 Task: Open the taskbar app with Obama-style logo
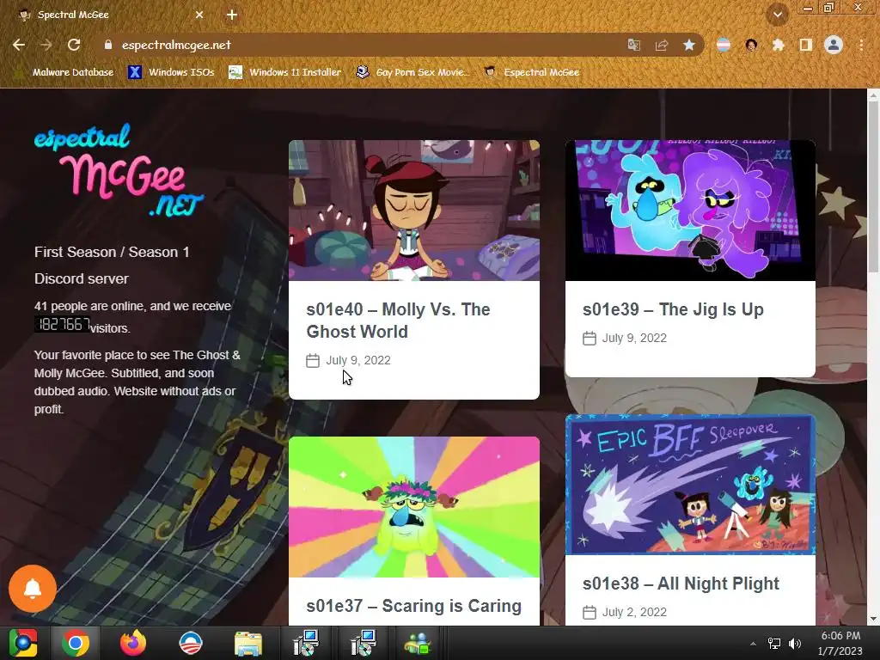(x=190, y=643)
